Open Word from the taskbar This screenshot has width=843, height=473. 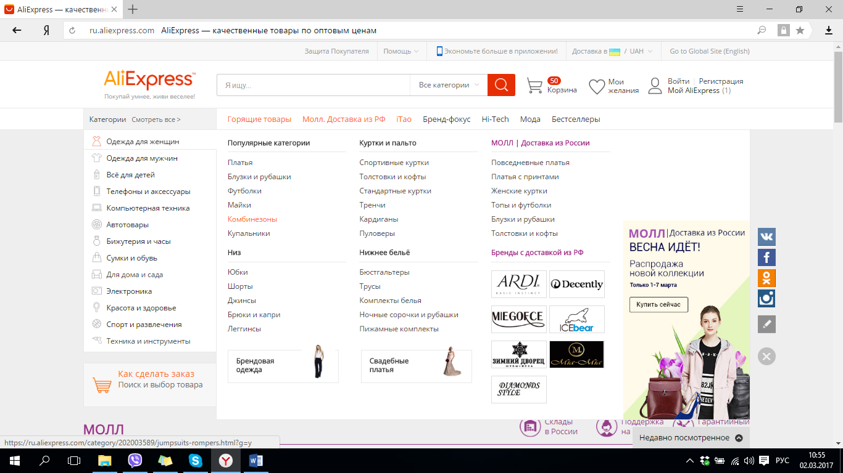tap(256, 461)
